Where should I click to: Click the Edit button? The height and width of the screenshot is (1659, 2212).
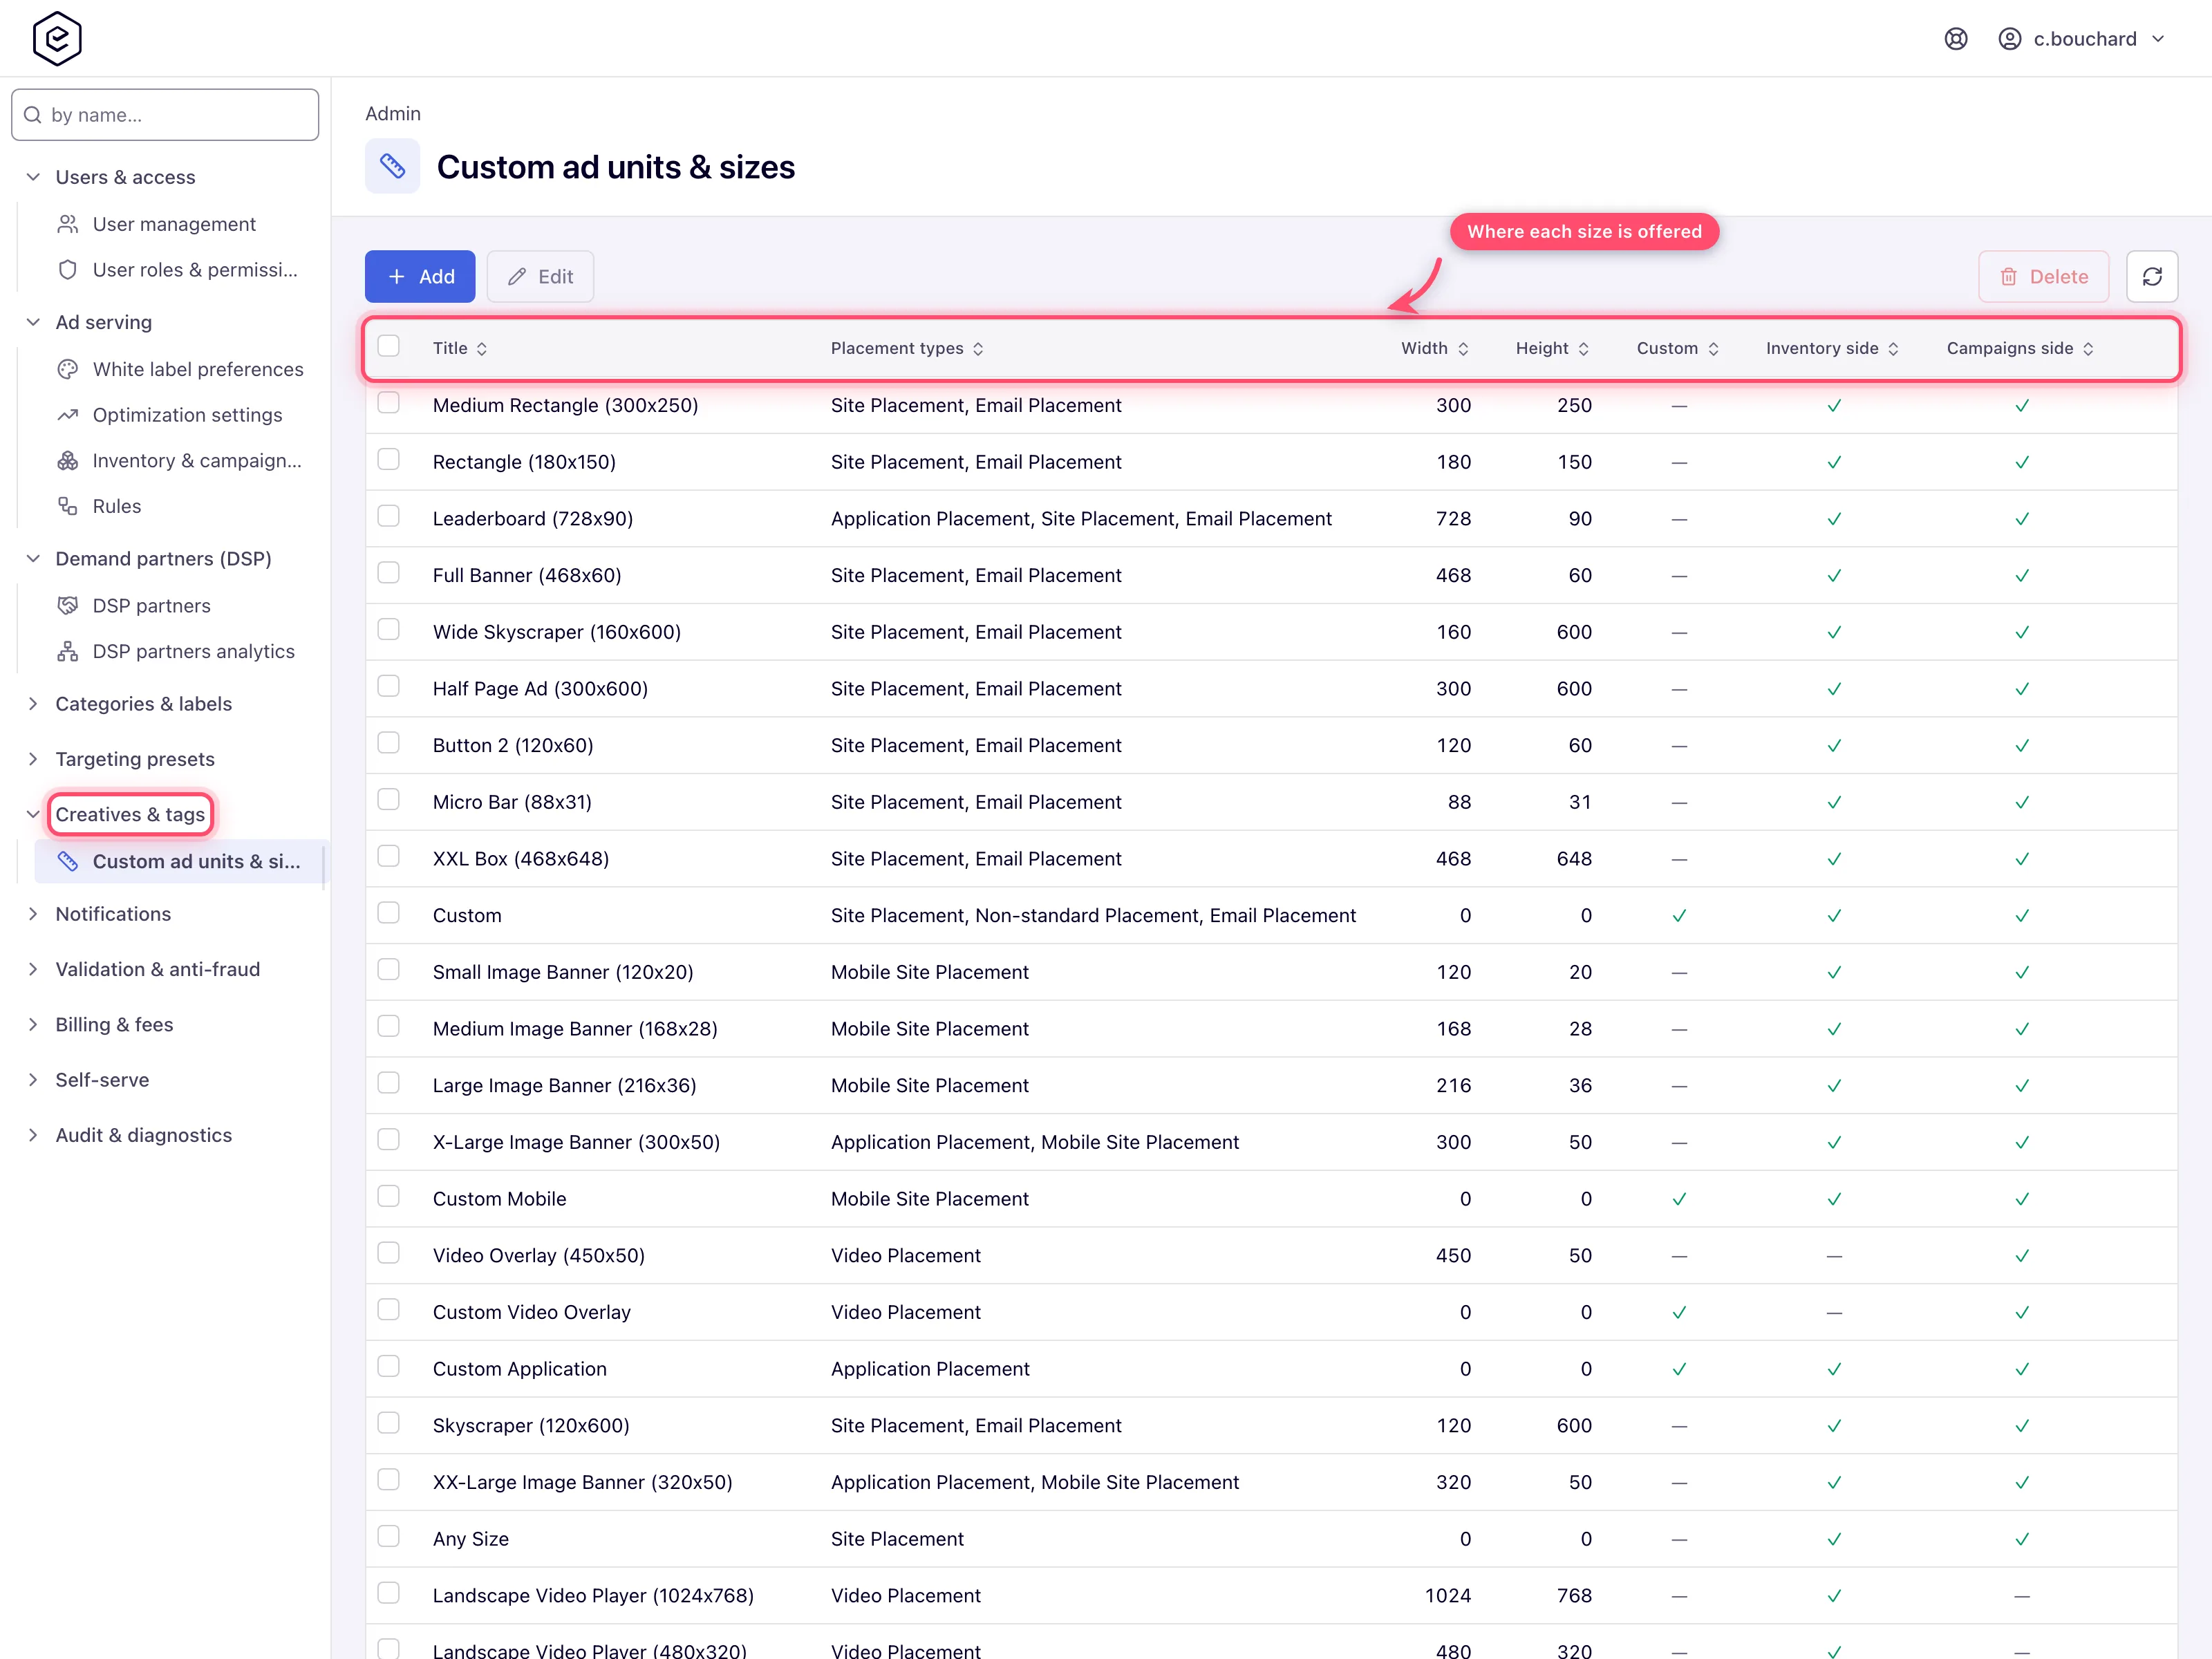pos(540,277)
